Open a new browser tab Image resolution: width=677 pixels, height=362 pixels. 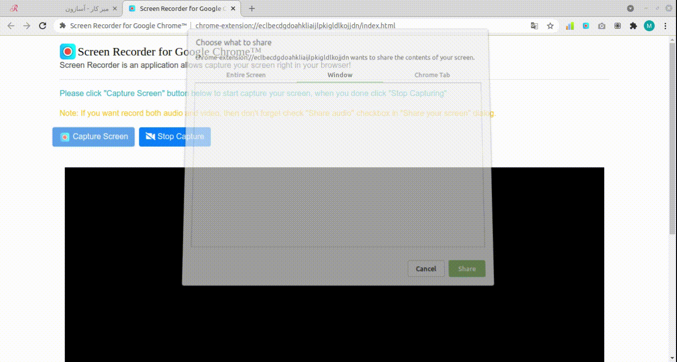tap(252, 8)
